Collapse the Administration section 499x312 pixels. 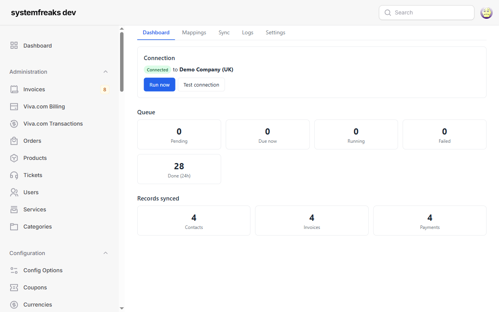tap(105, 72)
